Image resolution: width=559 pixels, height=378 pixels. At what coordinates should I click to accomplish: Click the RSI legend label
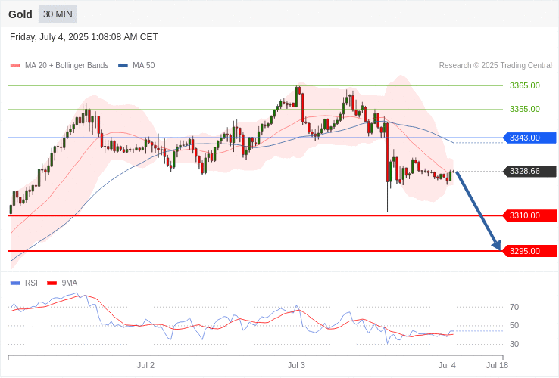pos(31,283)
